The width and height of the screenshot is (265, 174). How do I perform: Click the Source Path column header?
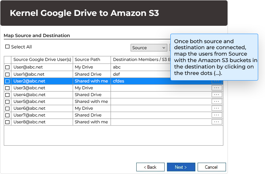(x=92, y=60)
